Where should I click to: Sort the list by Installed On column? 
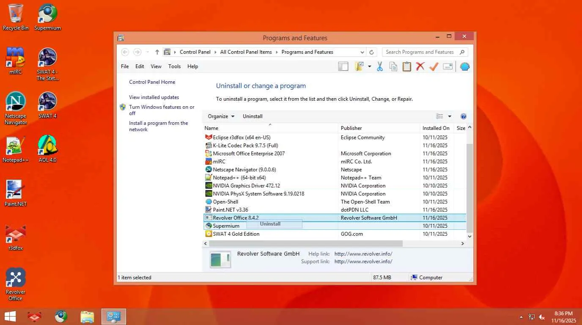(x=436, y=128)
